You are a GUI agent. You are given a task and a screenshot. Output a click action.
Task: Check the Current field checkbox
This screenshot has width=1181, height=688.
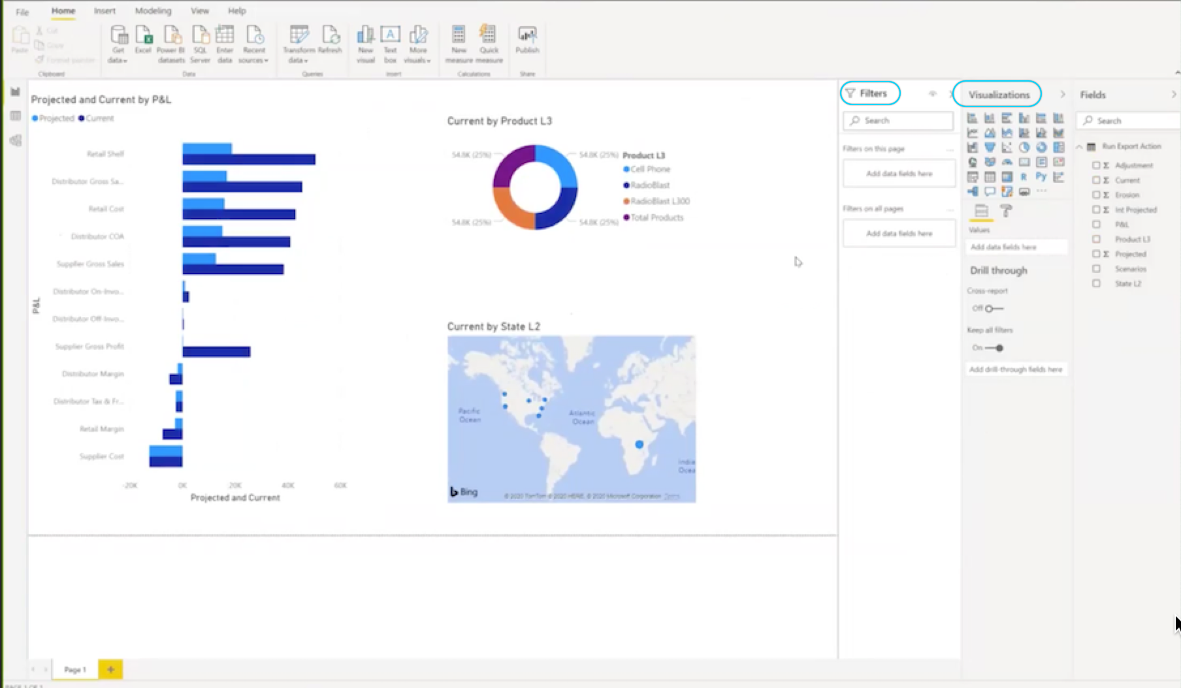(1096, 180)
